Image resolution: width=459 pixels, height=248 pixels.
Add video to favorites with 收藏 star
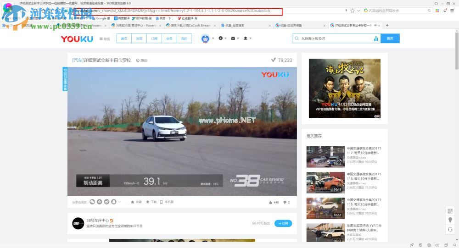click(136, 202)
